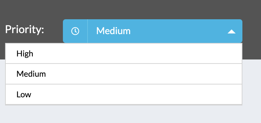261x123 pixels.
Task: Click the black Medium entry between High and Low
Action: click(x=31, y=74)
